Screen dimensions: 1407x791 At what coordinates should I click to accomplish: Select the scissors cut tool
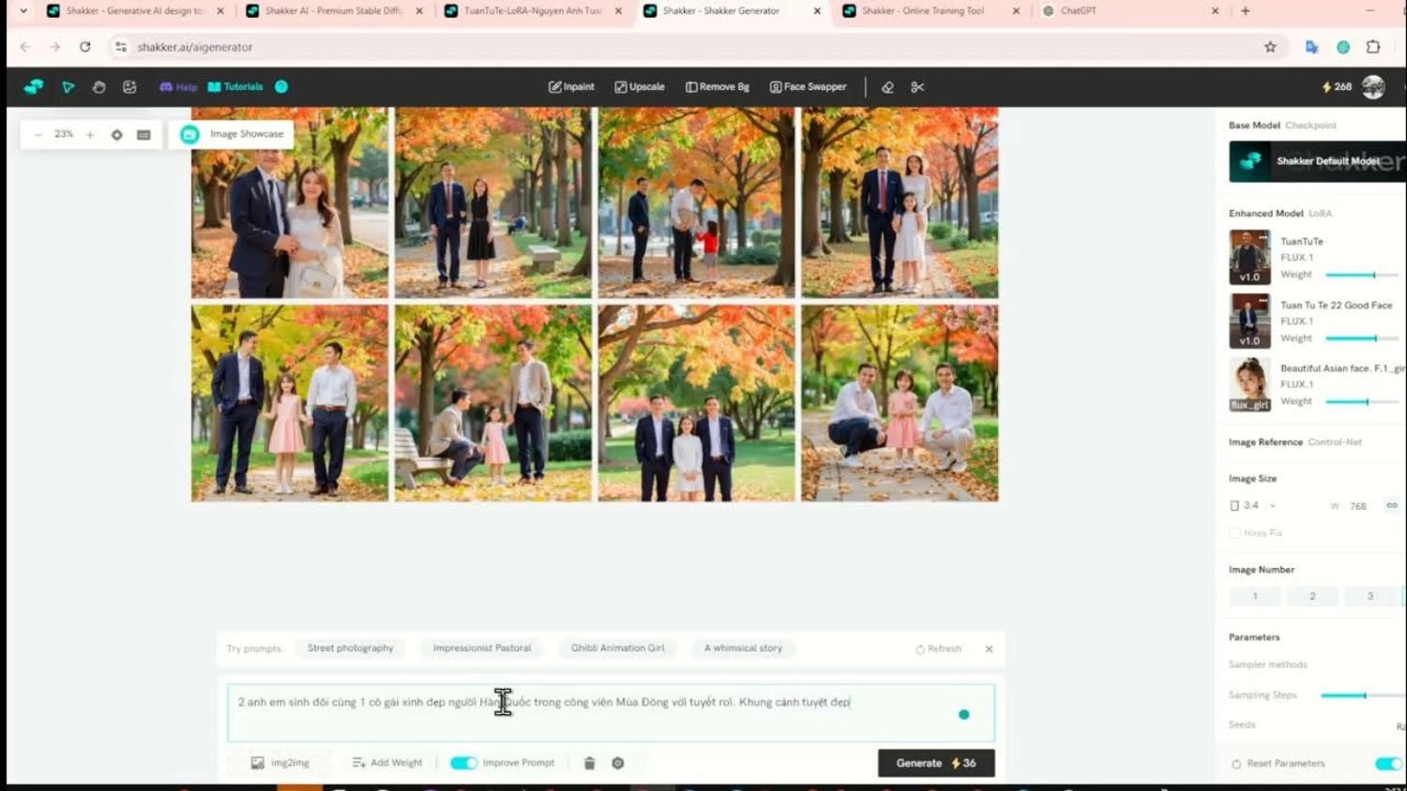(917, 86)
